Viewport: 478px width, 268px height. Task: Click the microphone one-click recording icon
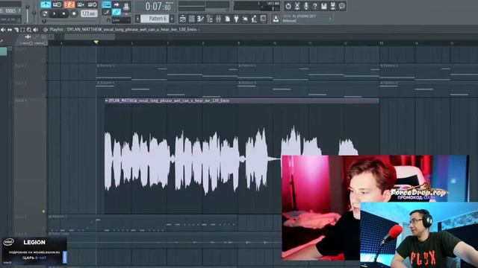(x=306, y=6)
